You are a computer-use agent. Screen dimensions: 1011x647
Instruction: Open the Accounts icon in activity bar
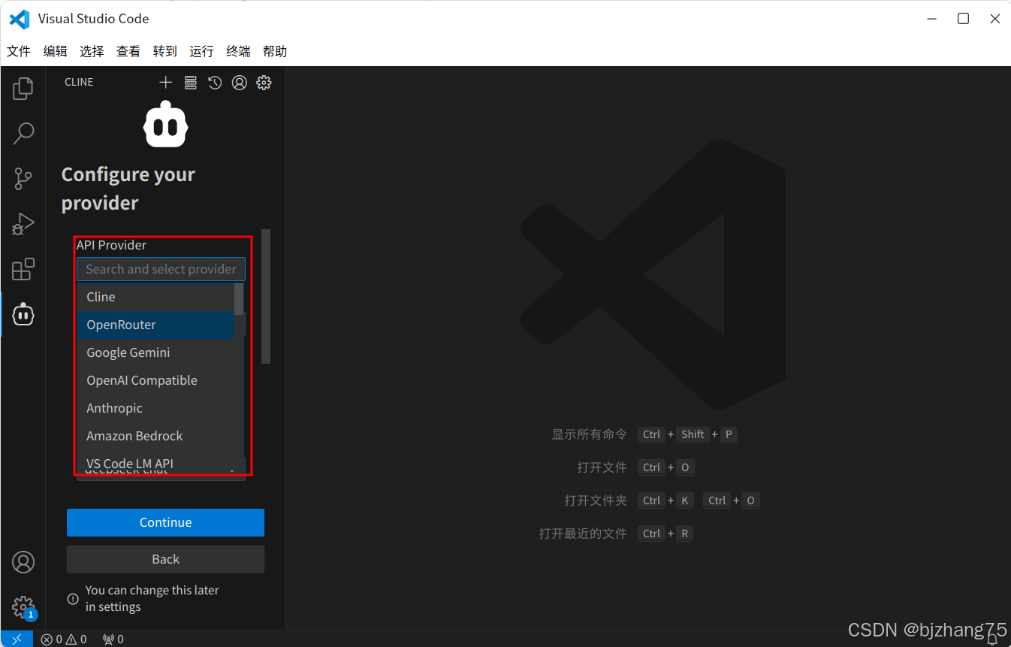point(23,562)
